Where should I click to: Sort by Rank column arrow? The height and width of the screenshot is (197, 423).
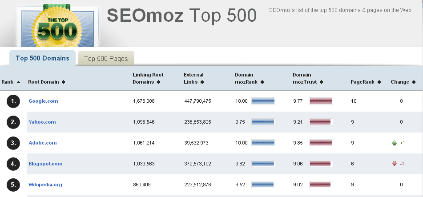coord(18,82)
